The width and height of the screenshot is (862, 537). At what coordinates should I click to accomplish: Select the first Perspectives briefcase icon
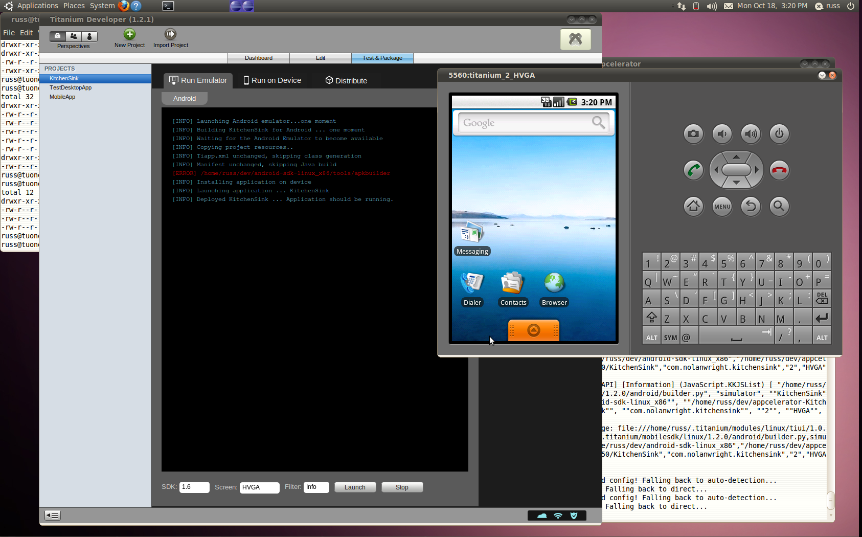[58, 36]
